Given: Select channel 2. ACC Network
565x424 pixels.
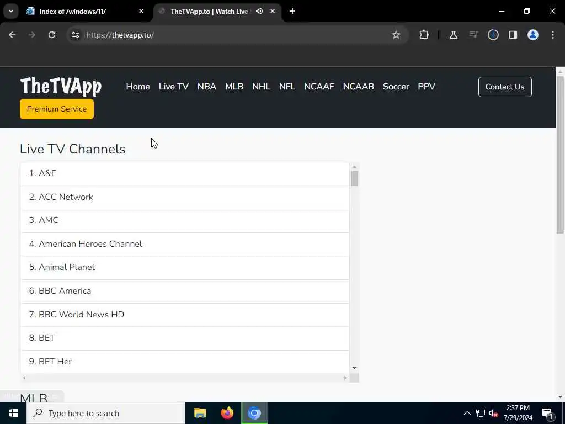Looking at the screenshot, I should [x=185, y=197].
